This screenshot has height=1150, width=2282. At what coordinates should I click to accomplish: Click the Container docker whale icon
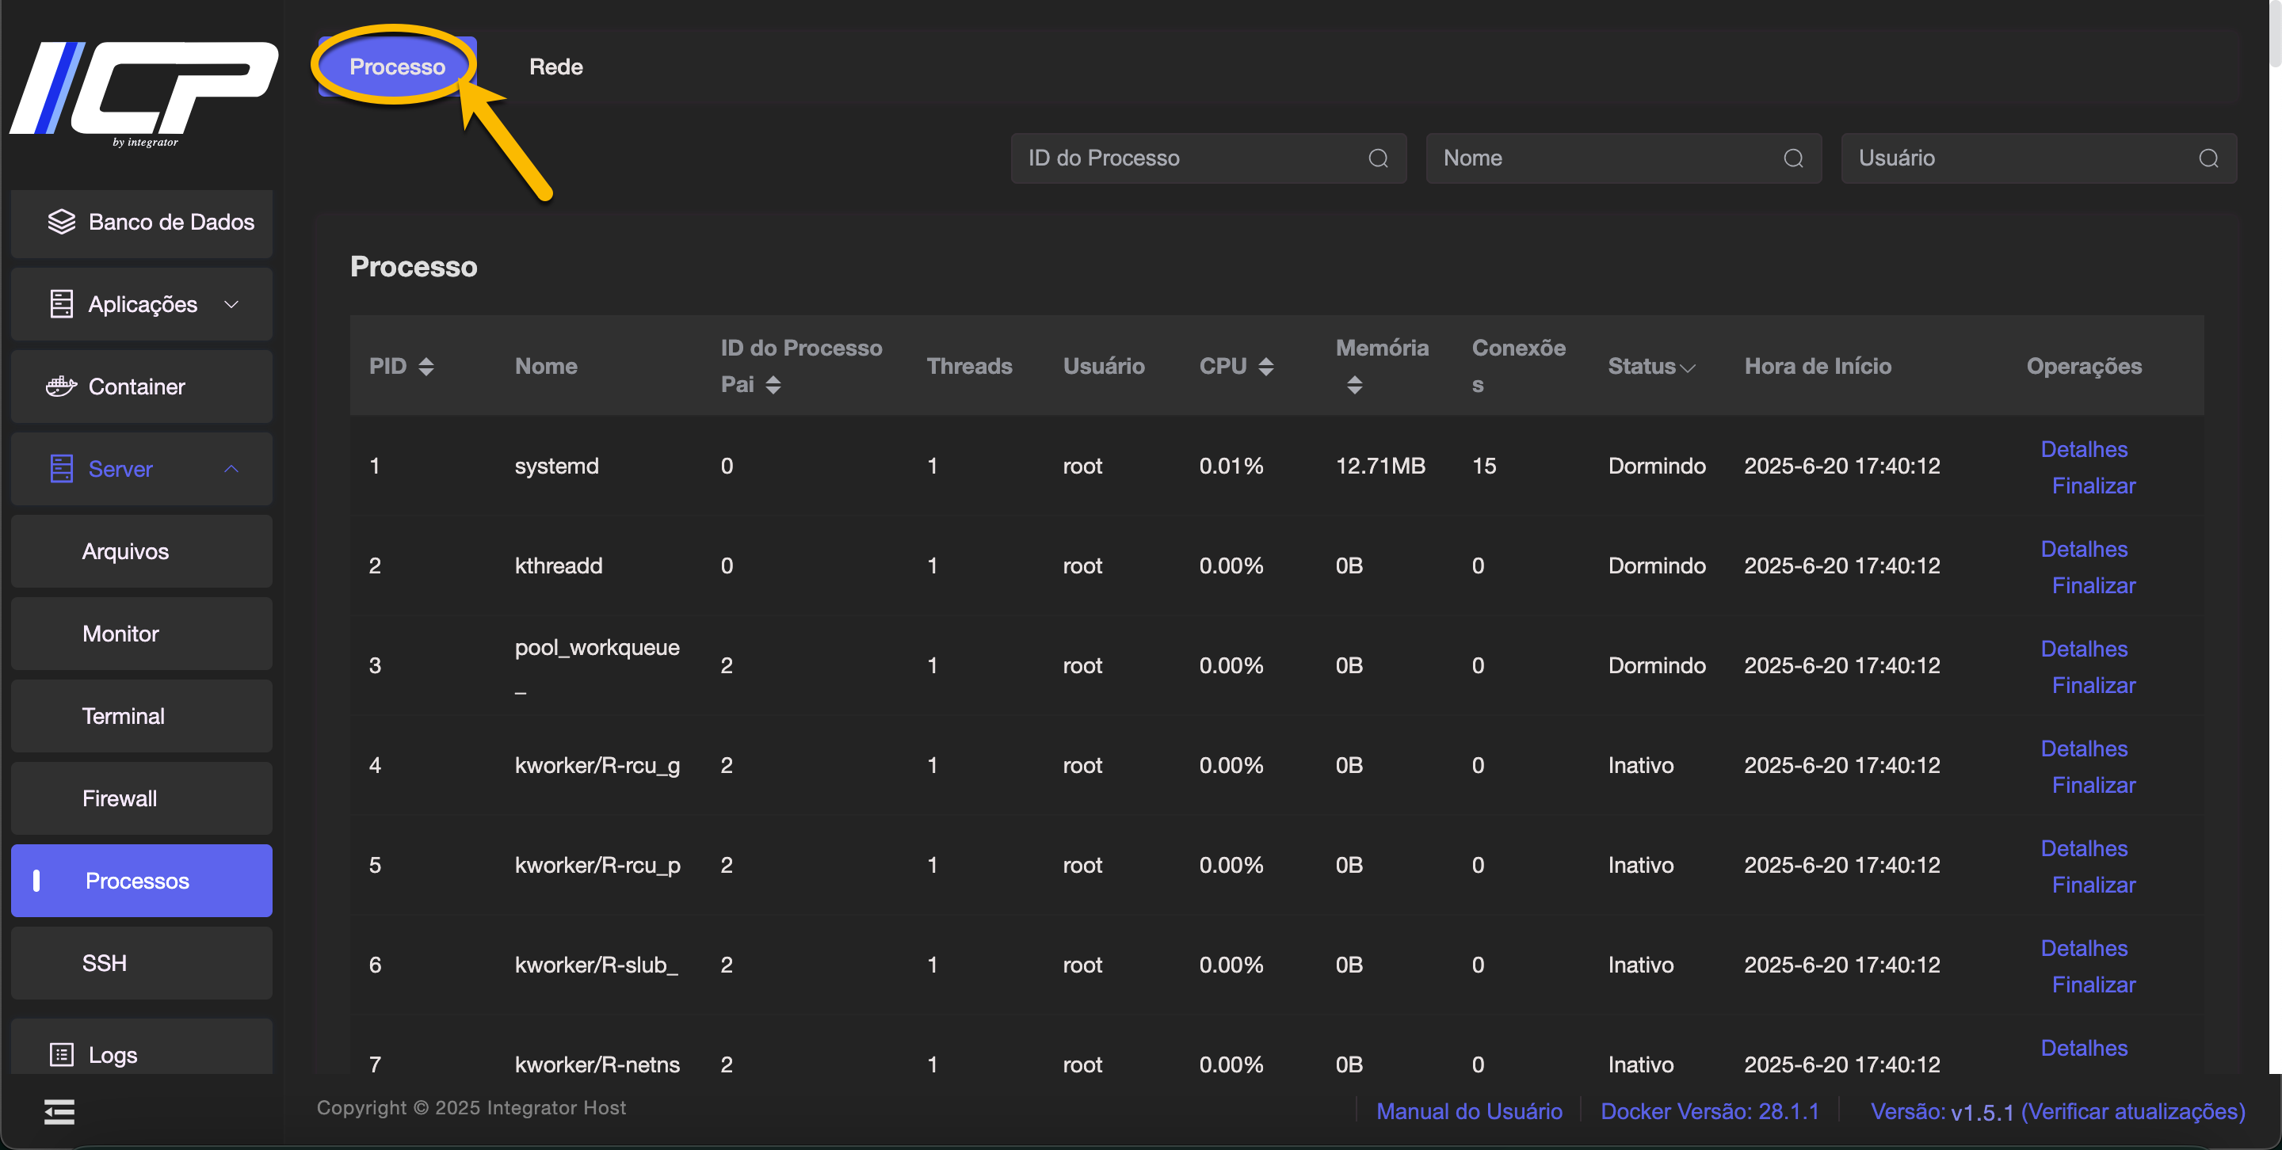pyautogui.click(x=61, y=387)
